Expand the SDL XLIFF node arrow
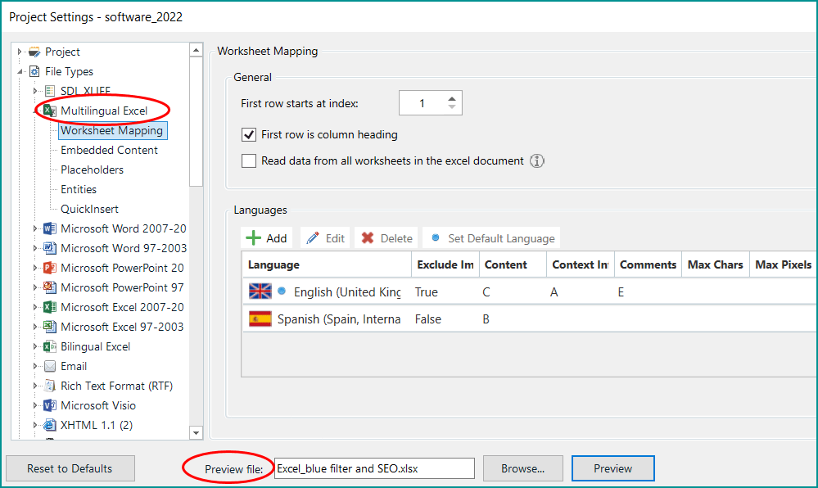The height and width of the screenshot is (488, 818). 35,91
